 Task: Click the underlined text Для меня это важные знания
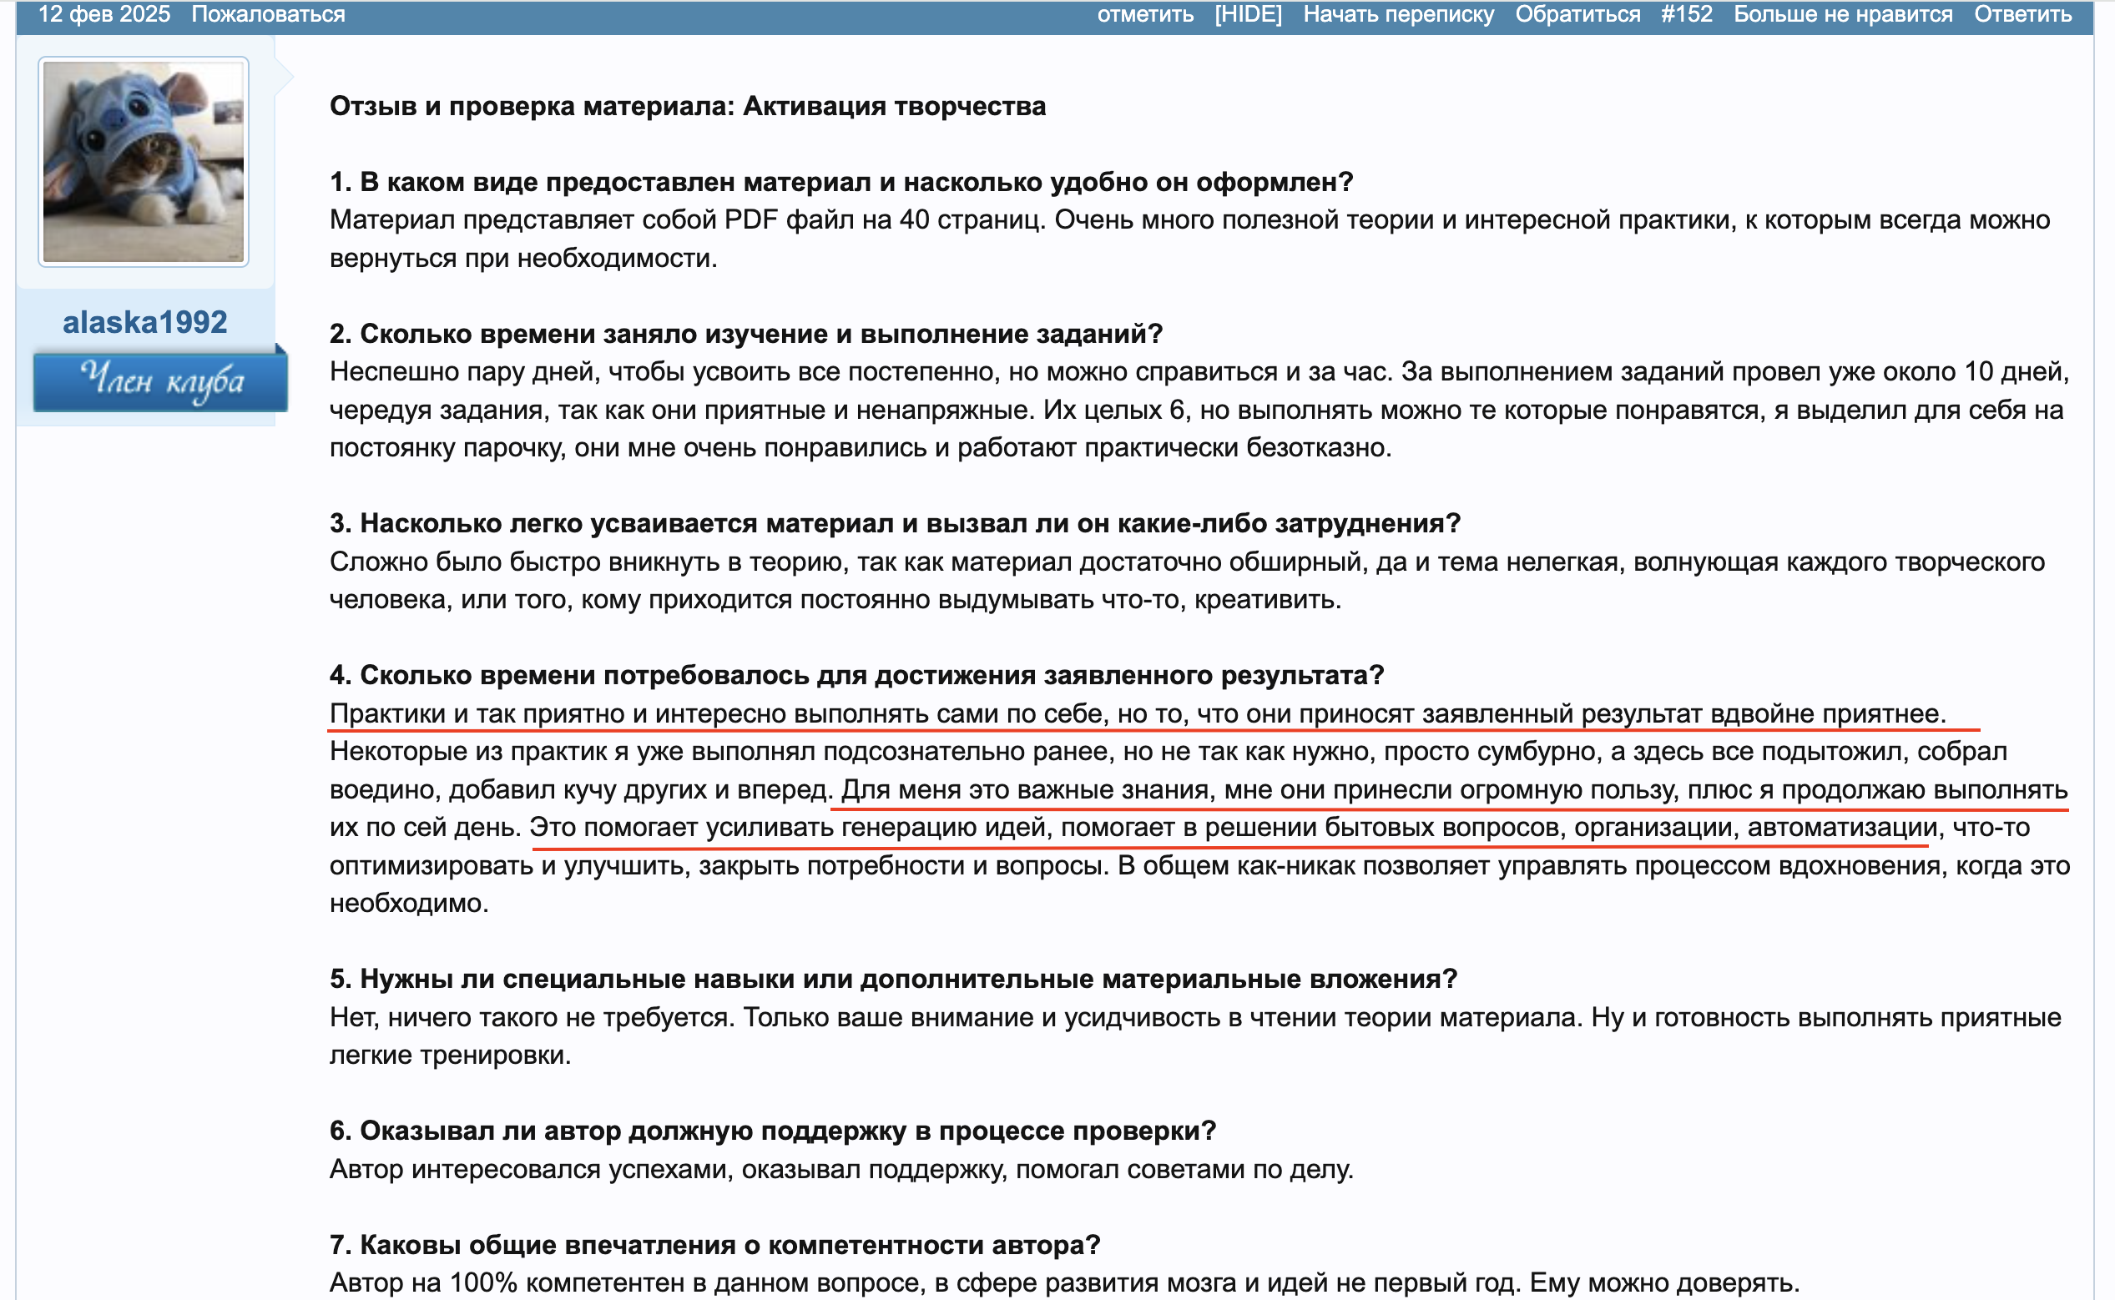(x=1023, y=789)
